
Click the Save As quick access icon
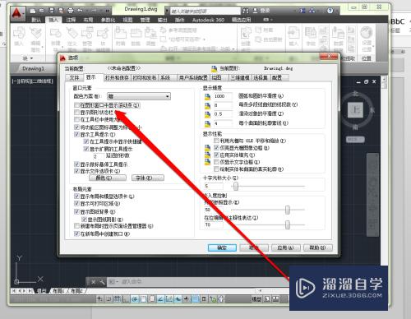coord(61,11)
